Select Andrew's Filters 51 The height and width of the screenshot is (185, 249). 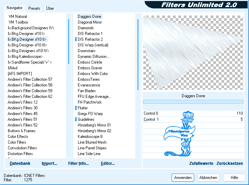pyautogui.click(x=23, y=119)
